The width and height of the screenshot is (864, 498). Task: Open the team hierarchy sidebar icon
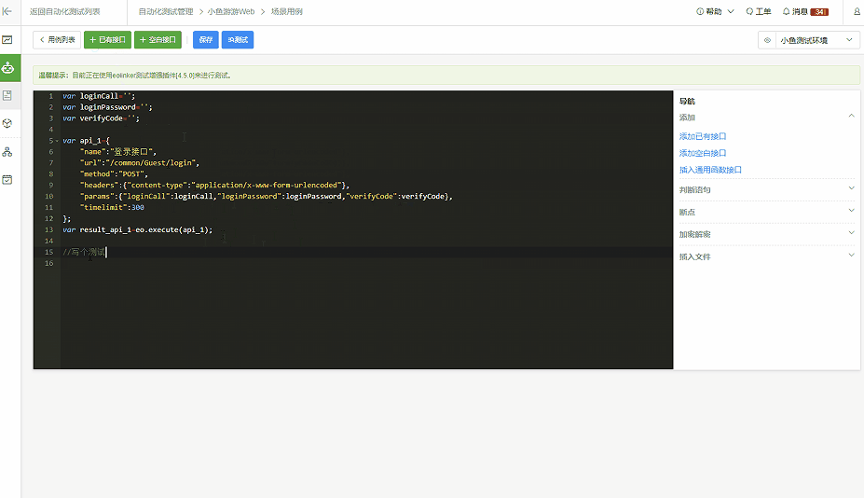coord(7,152)
